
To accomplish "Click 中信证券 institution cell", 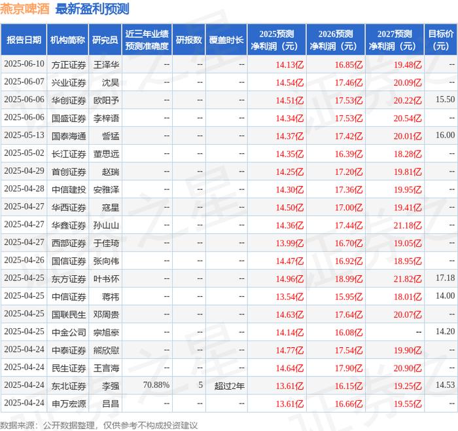I will [69, 297].
